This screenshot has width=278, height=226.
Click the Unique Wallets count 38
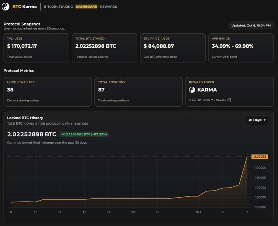pyautogui.click(x=10, y=90)
